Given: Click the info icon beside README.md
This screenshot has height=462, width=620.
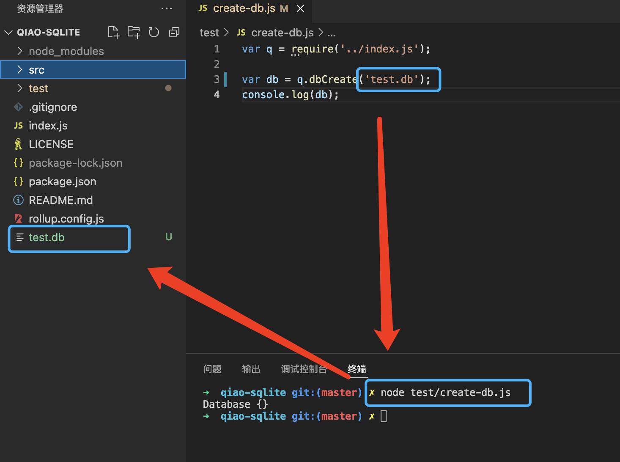Looking at the screenshot, I should pos(18,200).
